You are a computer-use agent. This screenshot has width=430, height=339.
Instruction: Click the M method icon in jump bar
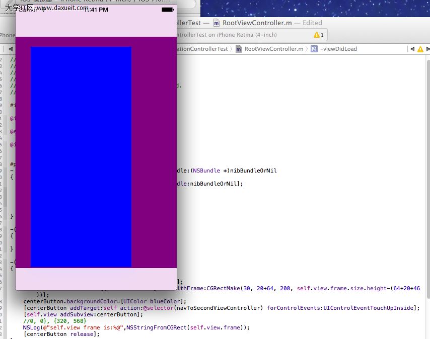[314, 49]
